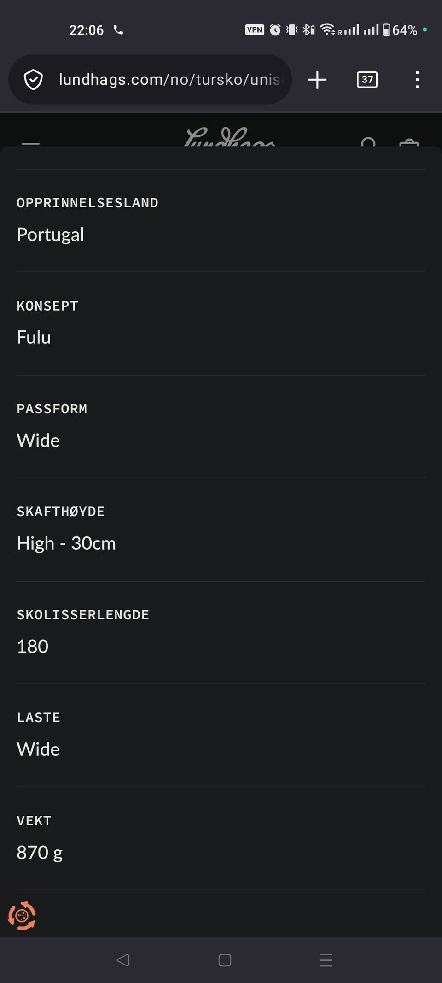Viewport: 442px width, 983px height.
Task: Tap the Fulu concept value
Action: point(34,337)
